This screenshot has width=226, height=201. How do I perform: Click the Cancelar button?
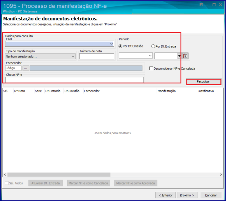(211, 195)
